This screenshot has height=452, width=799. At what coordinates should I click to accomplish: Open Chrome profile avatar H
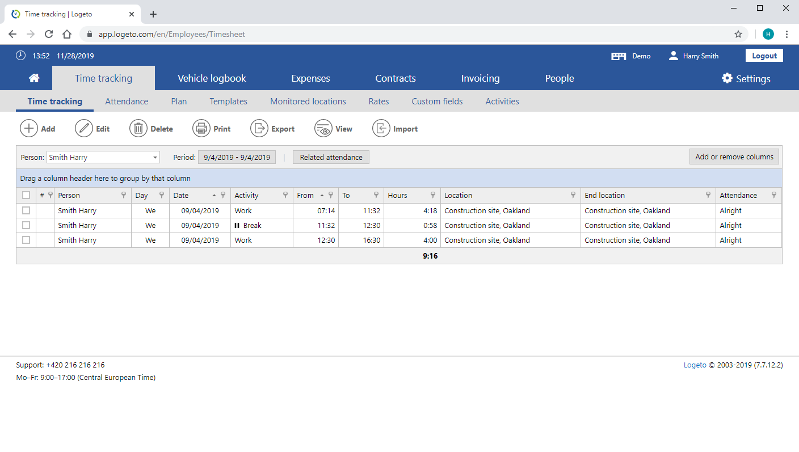pyautogui.click(x=768, y=34)
